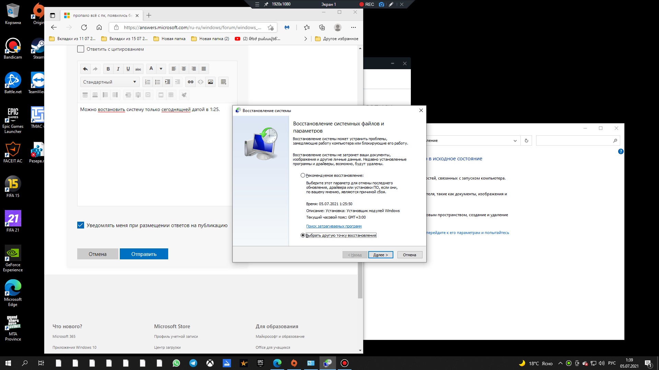This screenshot has width=659, height=370.
Task: Click 'Отмена' below the reply editor
Action: [x=97, y=254]
